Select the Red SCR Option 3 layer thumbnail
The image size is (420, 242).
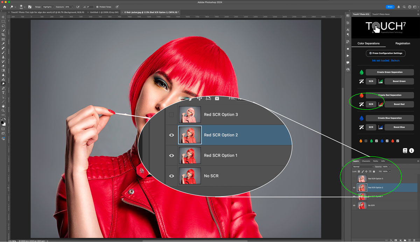(x=362, y=179)
